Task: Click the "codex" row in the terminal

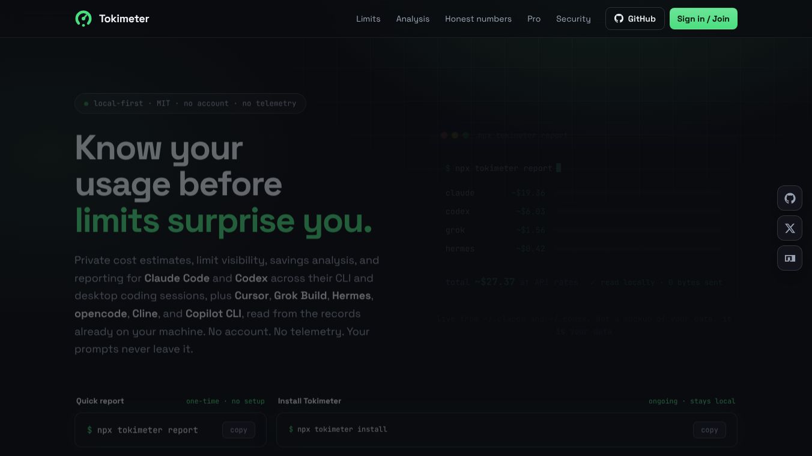Action: pyautogui.click(x=583, y=211)
